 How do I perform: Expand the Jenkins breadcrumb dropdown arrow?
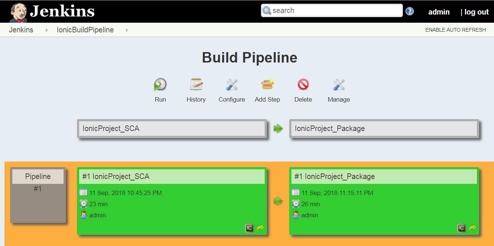click(46, 30)
